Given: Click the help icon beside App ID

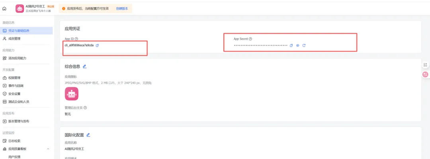Looking at the screenshot, I should tap(76, 39).
